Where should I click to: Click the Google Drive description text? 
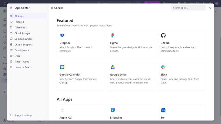pos(130,81)
